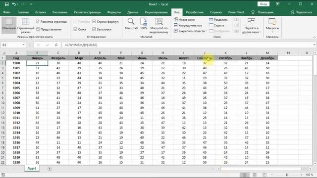This screenshot has width=317, height=178.
Task: Click horizontal scrollbar left arrow
Action: [x=219, y=169]
